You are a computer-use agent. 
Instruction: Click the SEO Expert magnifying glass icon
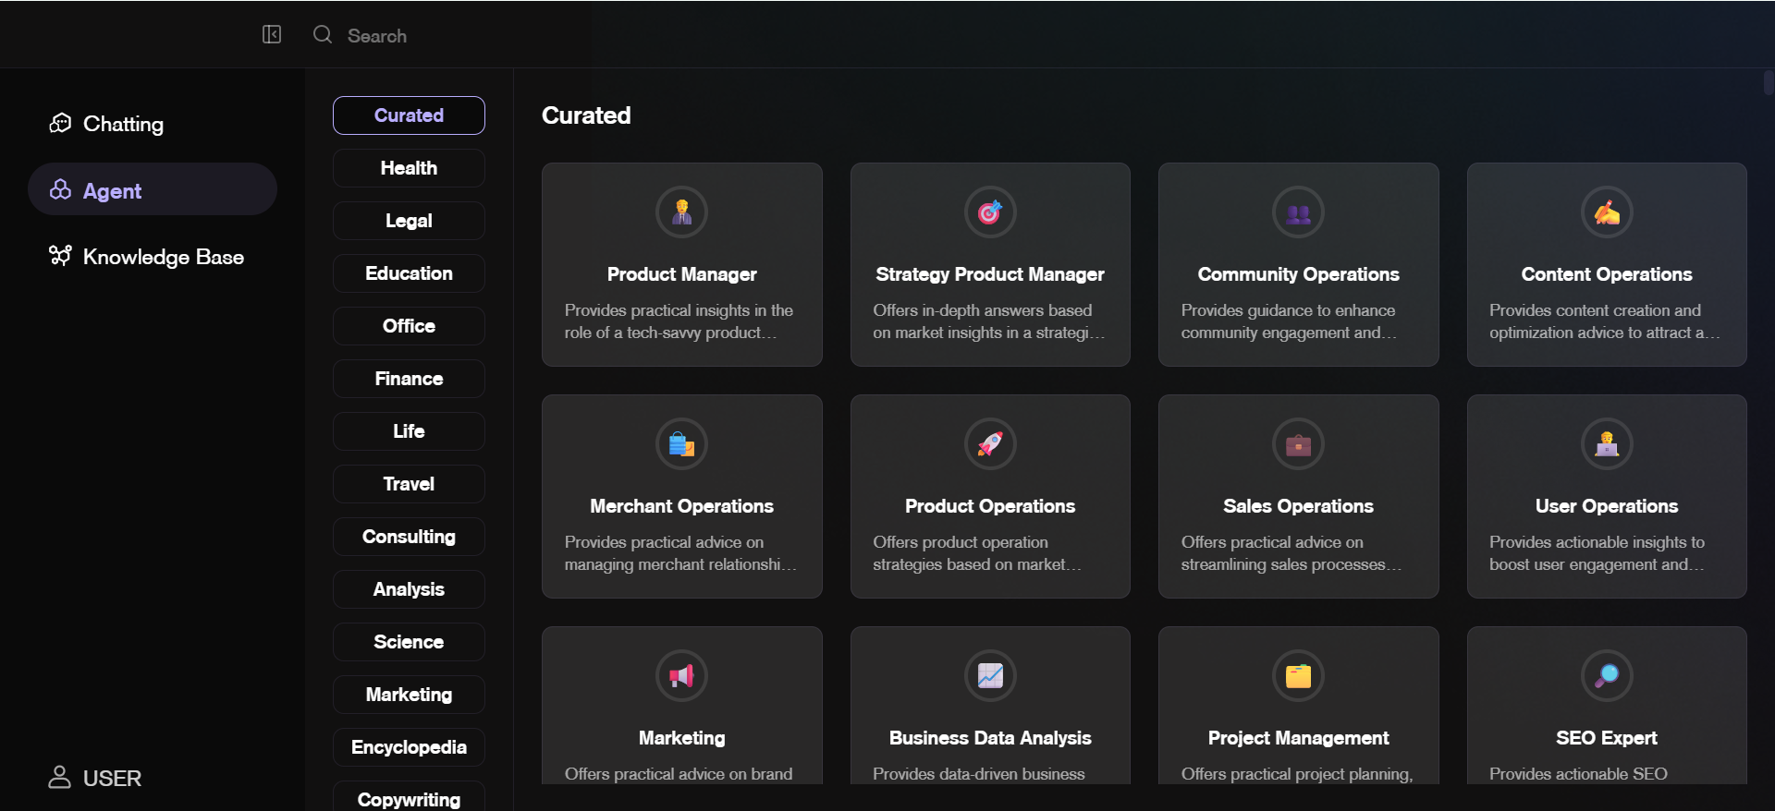pos(1607,676)
